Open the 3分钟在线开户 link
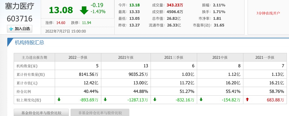The height and width of the screenshot is (116, 289). pos(268,13)
